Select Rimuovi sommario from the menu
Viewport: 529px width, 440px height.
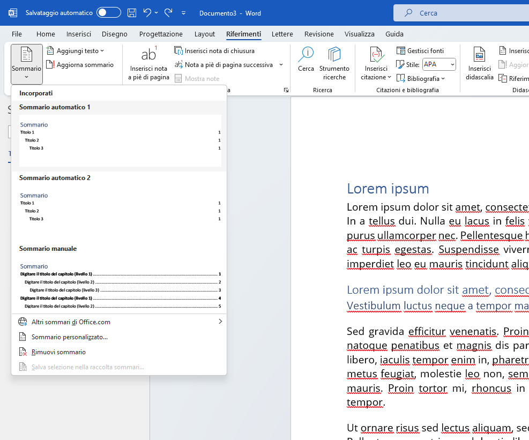tap(58, 352)
